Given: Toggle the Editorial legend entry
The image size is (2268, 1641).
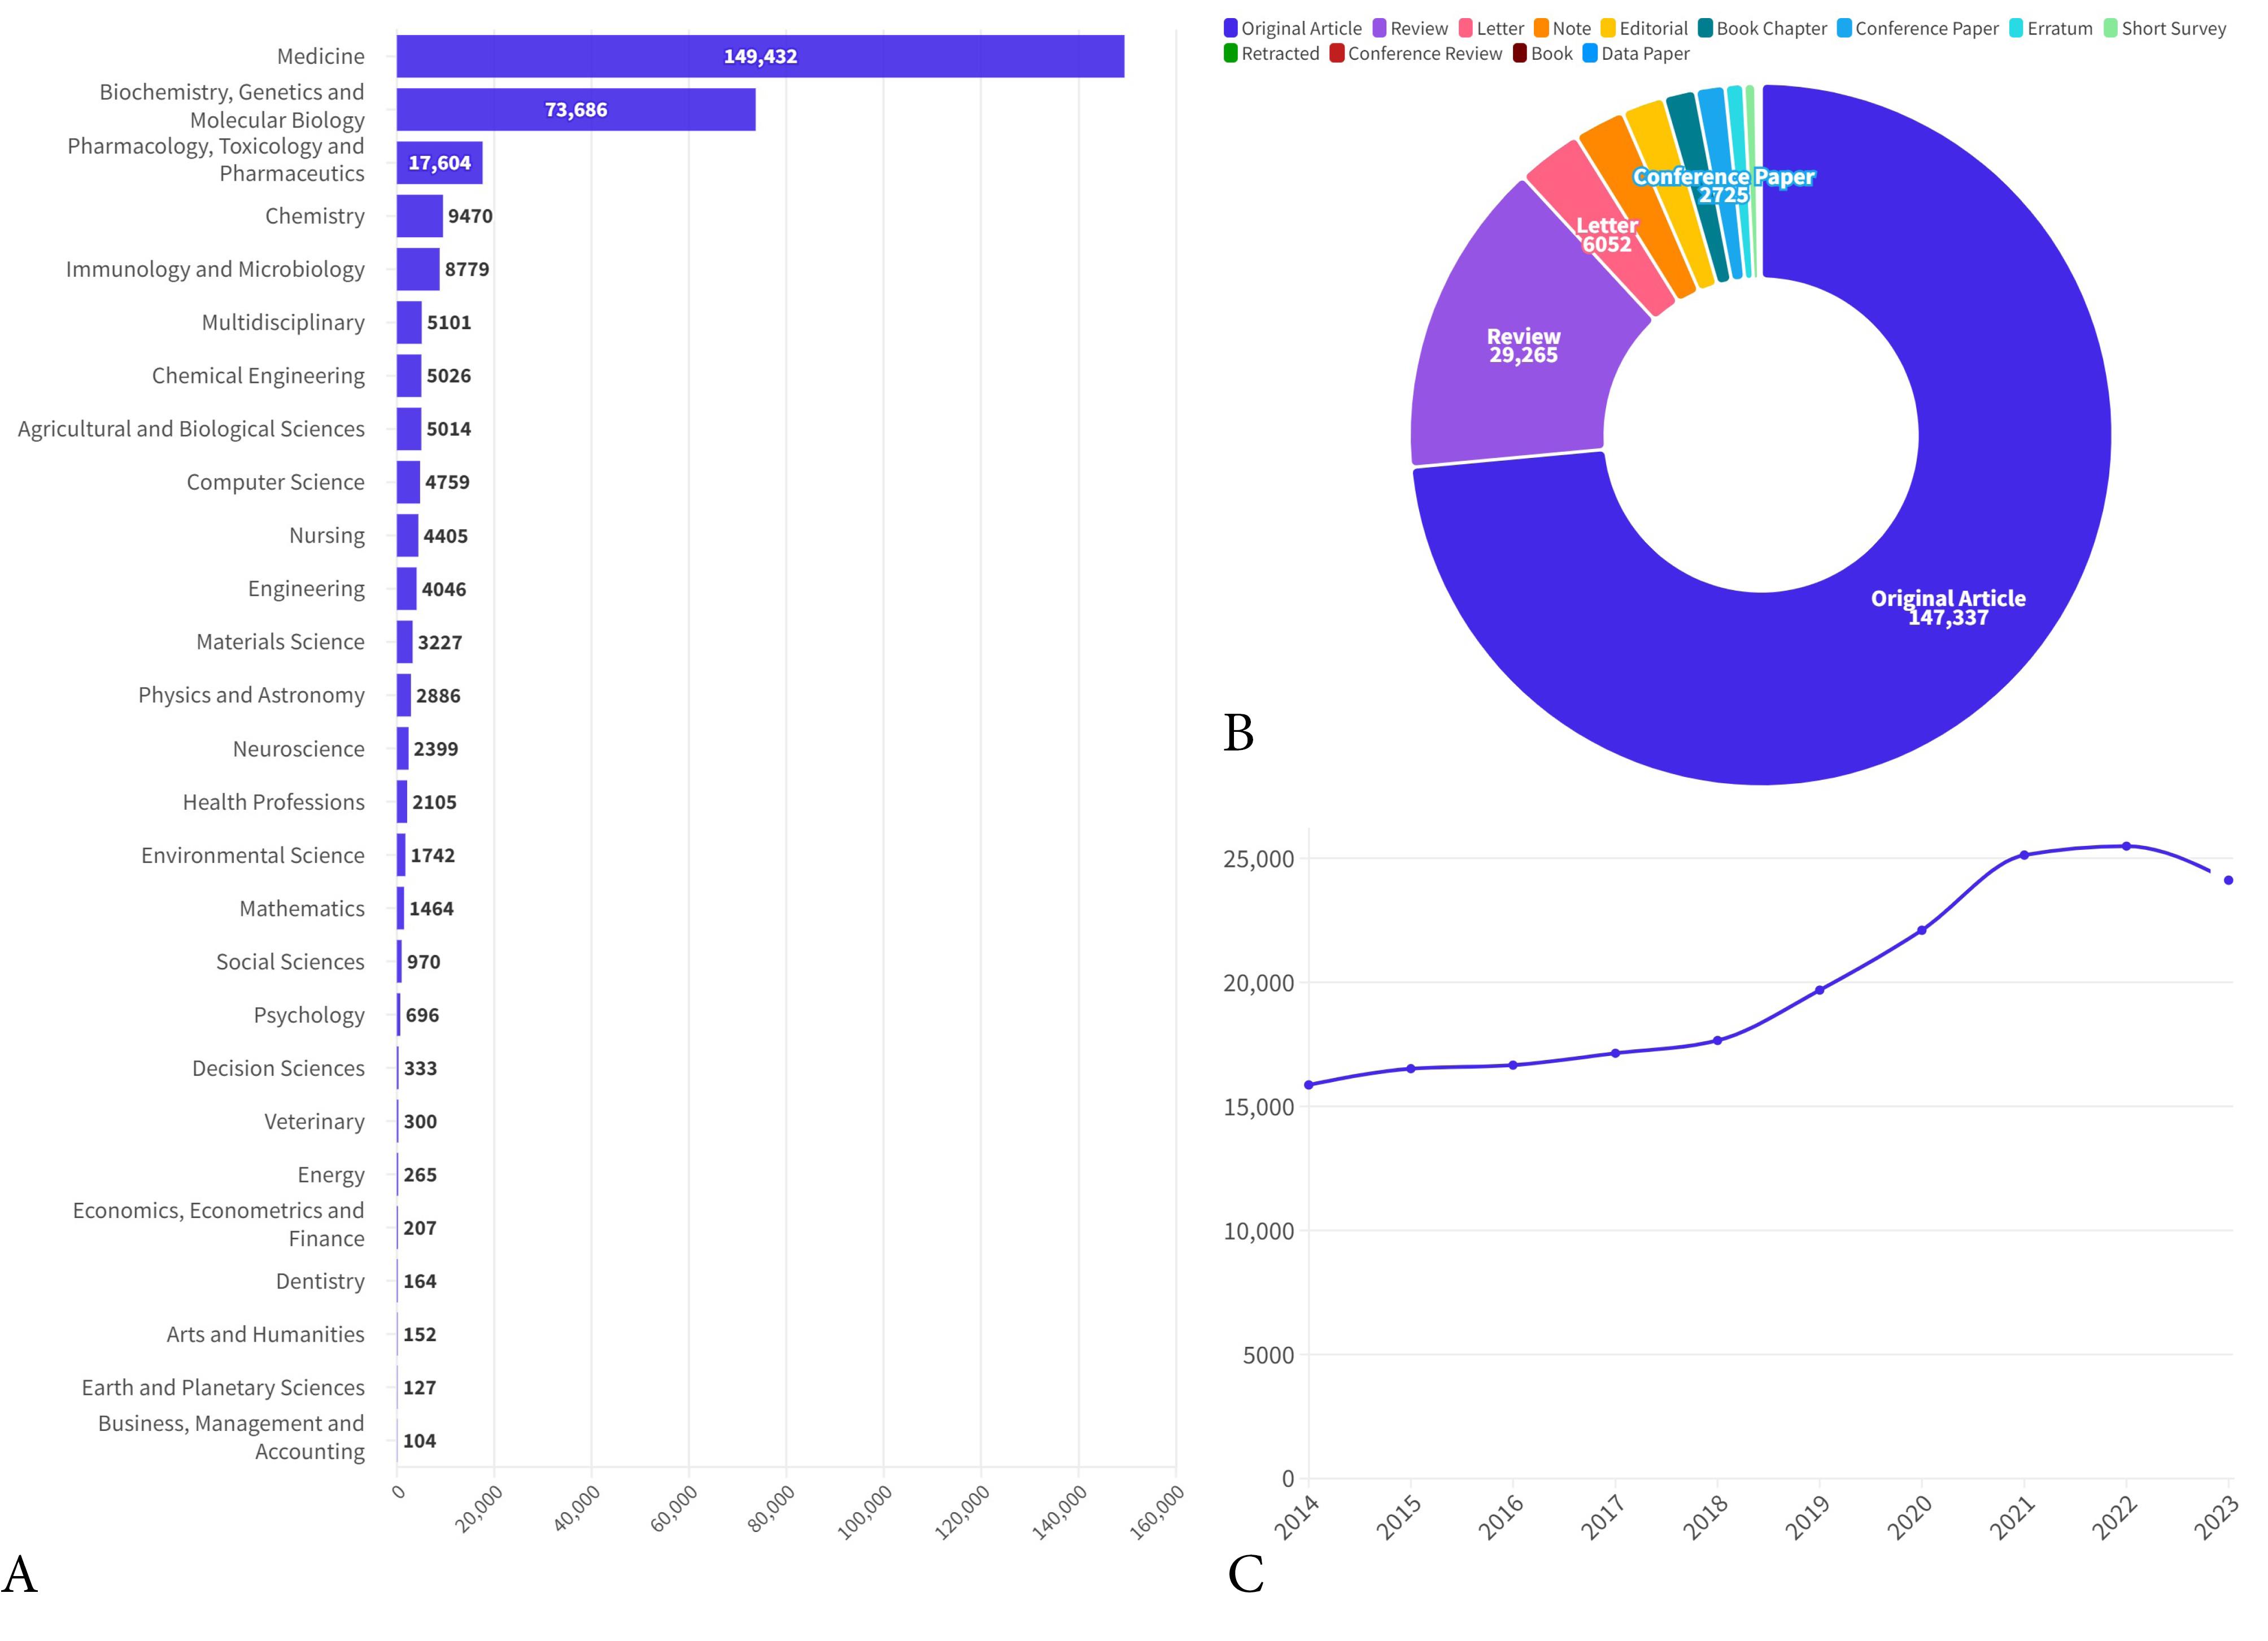Looking at the screenshot, I should (1644, 28).
